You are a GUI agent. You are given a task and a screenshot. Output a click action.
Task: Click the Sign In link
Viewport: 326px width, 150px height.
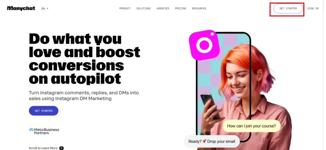(x=313, y=9)
